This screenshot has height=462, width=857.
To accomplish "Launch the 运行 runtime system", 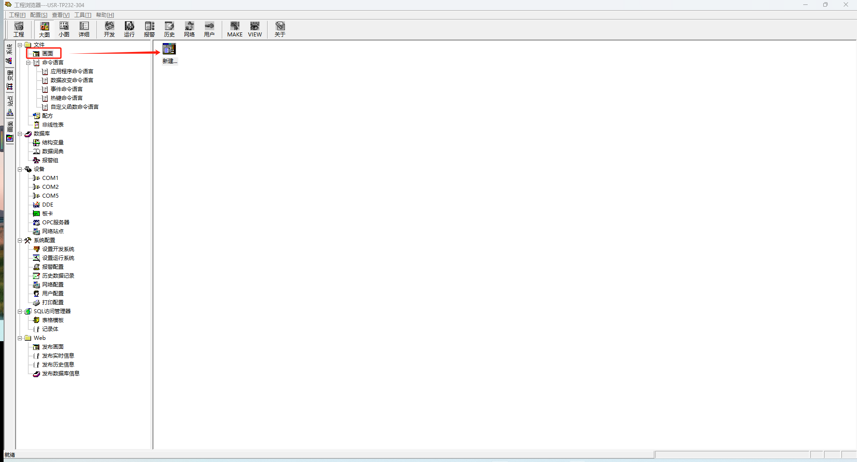I will [129, 29].
